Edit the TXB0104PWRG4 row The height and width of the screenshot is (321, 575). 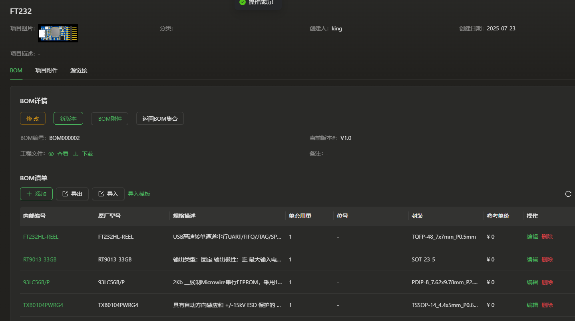(x=532, y=305)
